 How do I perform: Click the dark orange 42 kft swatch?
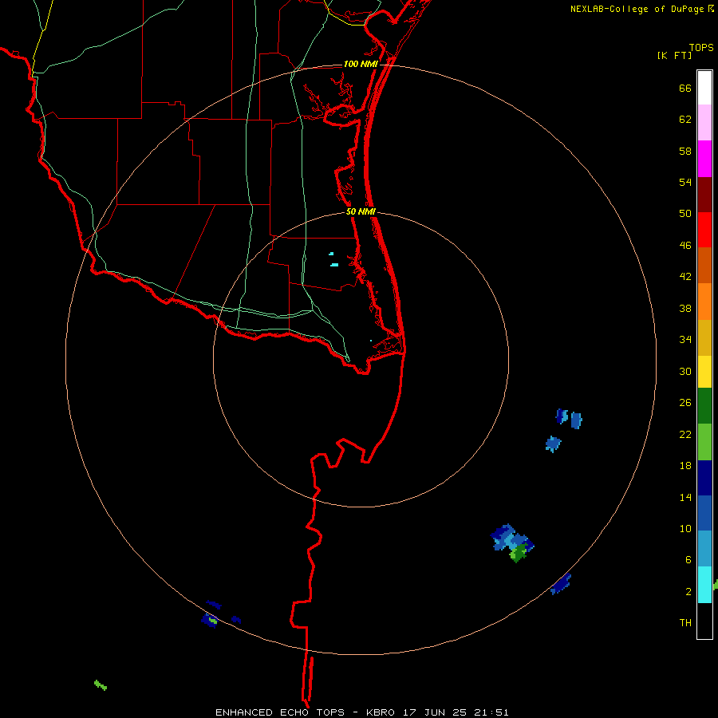[704, 266]
